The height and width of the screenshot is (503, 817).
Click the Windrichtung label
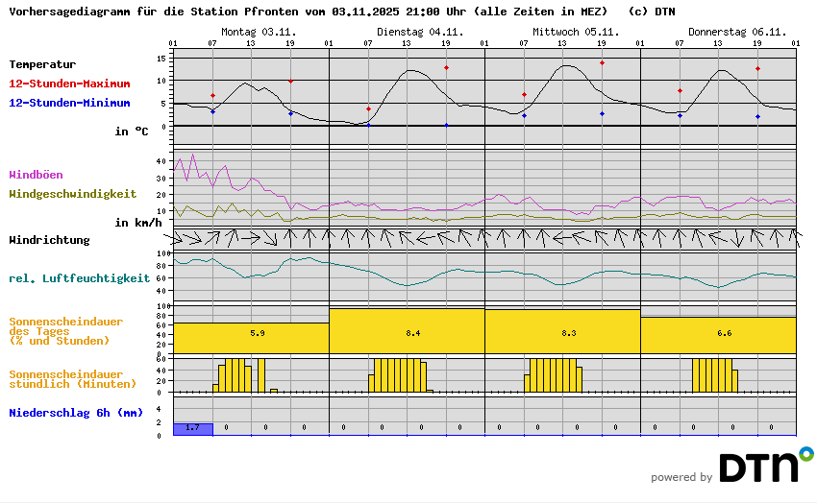coord(49,240)
